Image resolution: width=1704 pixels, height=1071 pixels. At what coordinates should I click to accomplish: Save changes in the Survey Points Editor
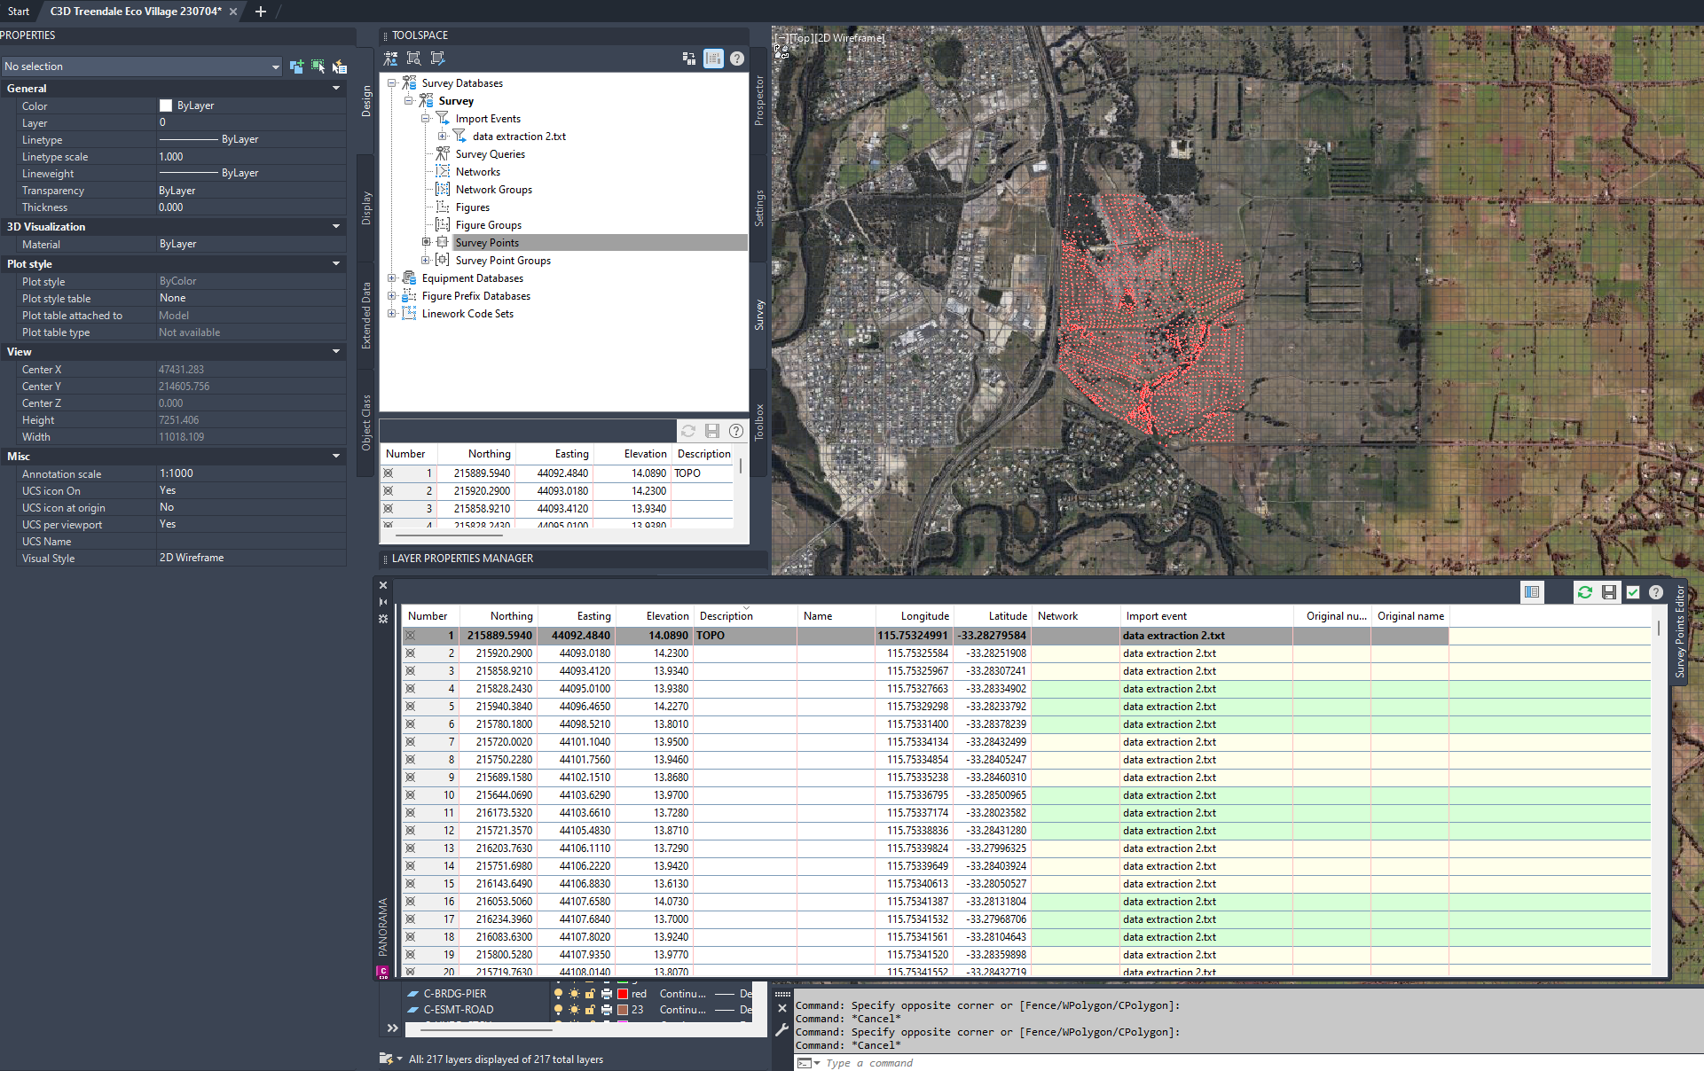click(x=1609, y=592)
